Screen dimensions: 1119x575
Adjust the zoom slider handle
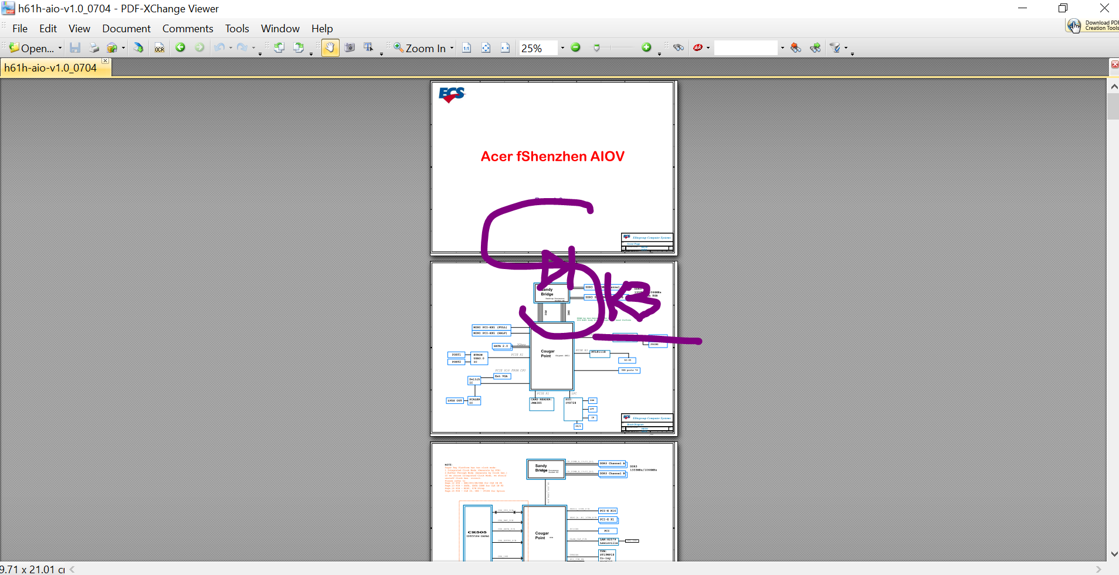(596, 48)
